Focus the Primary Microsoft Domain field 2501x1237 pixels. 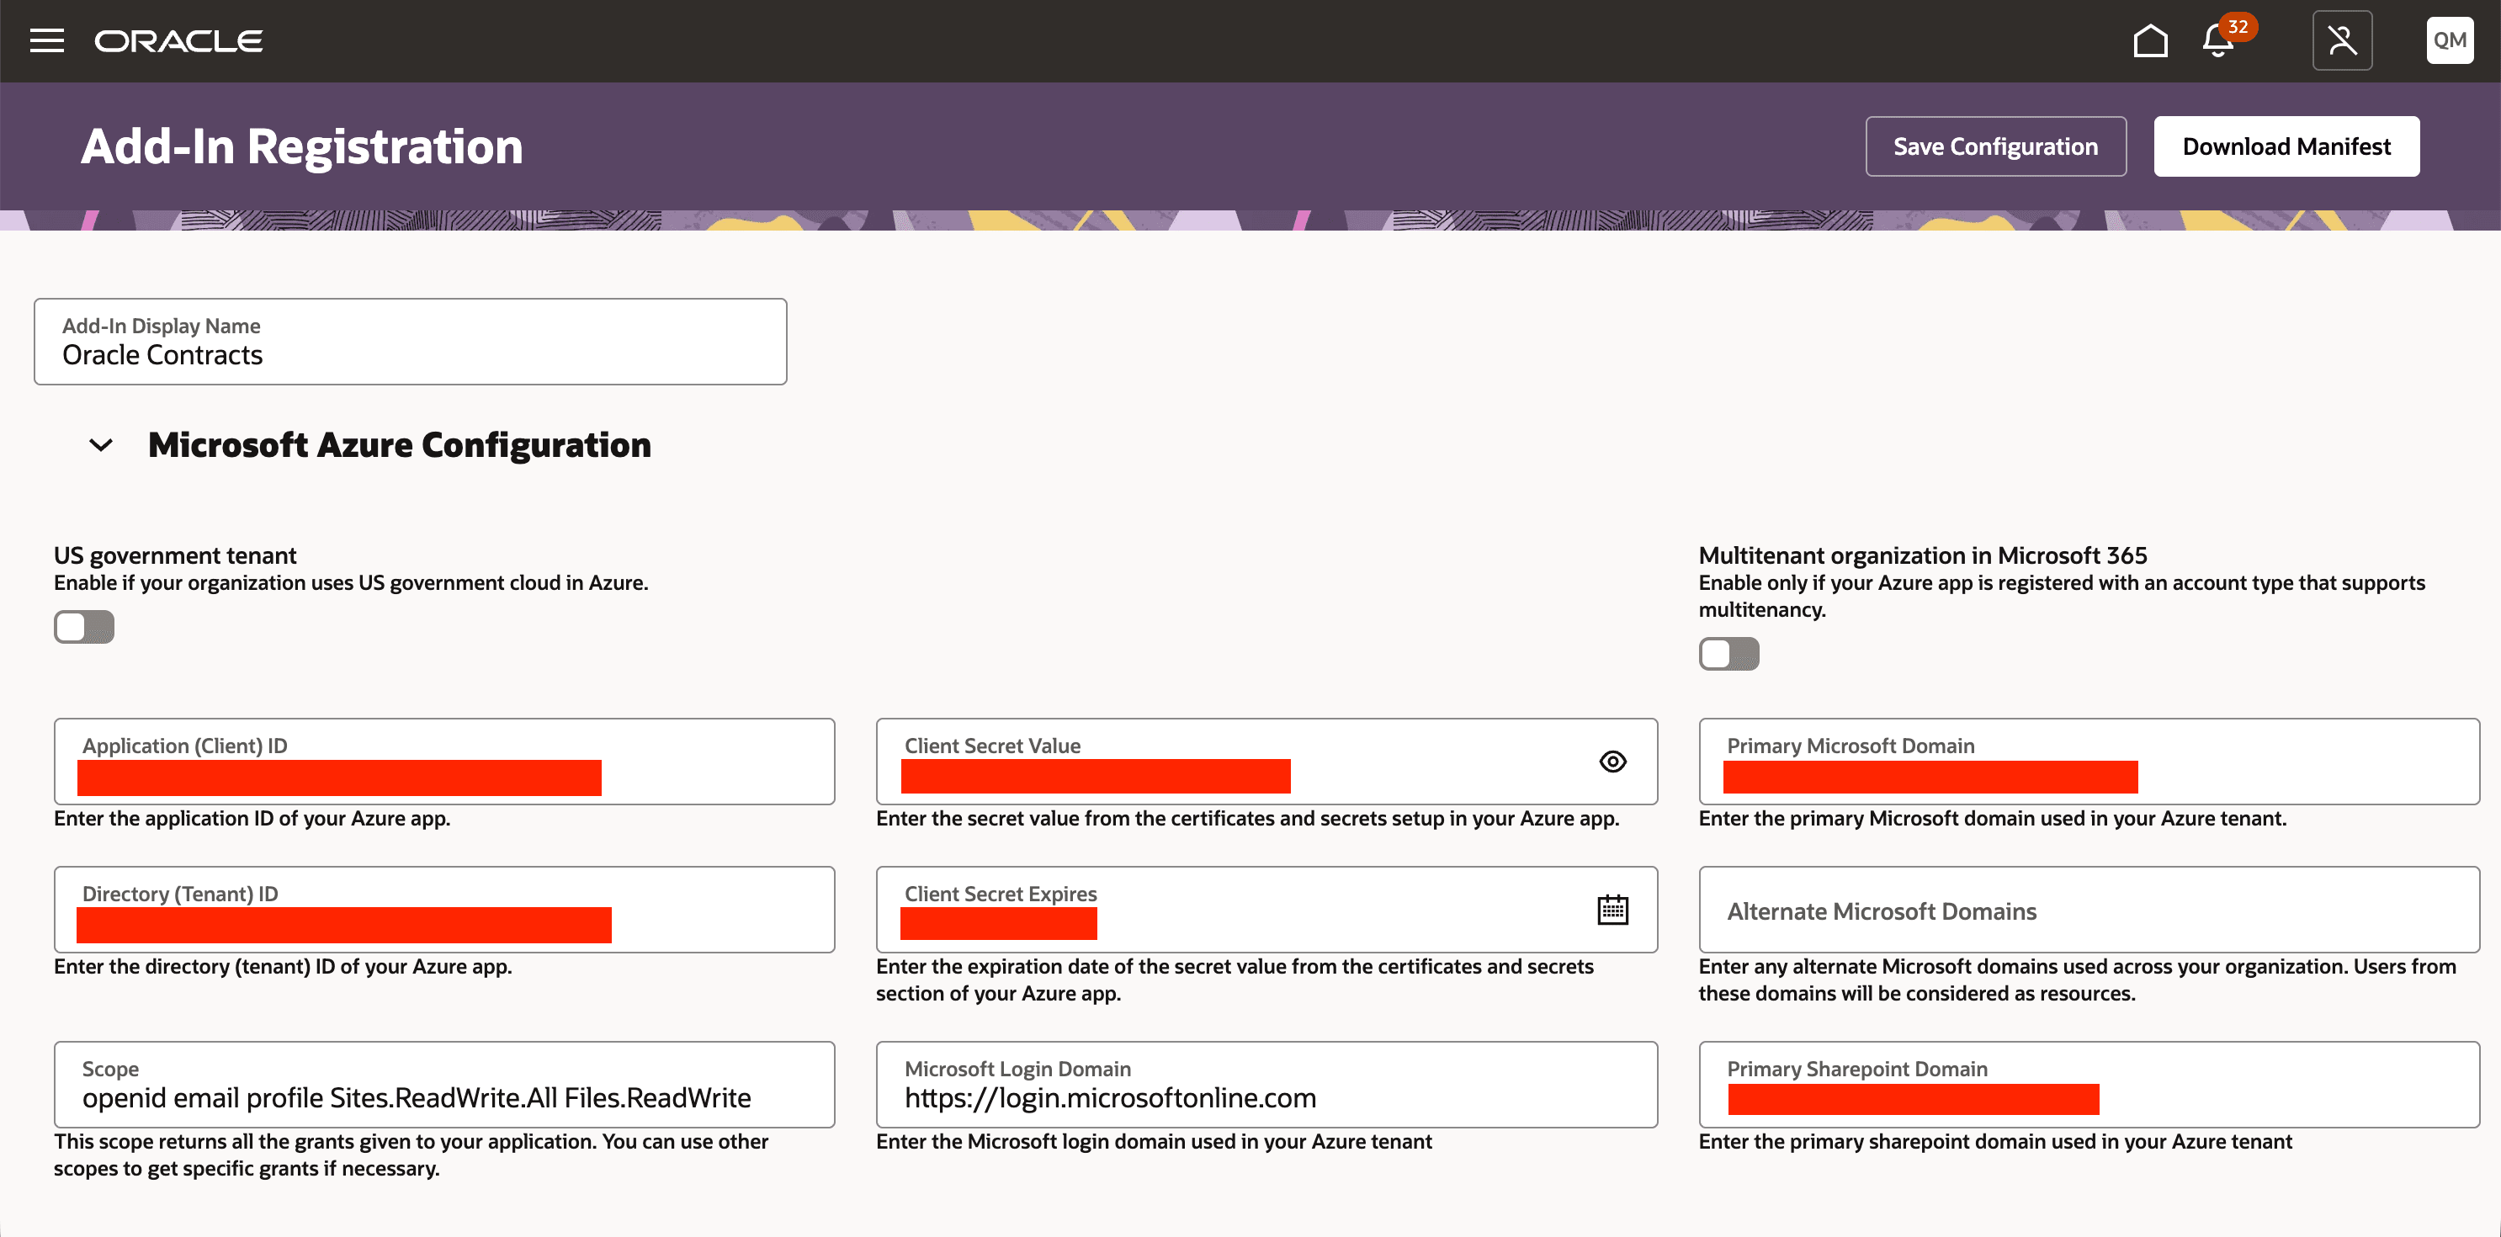point(2089,762)
